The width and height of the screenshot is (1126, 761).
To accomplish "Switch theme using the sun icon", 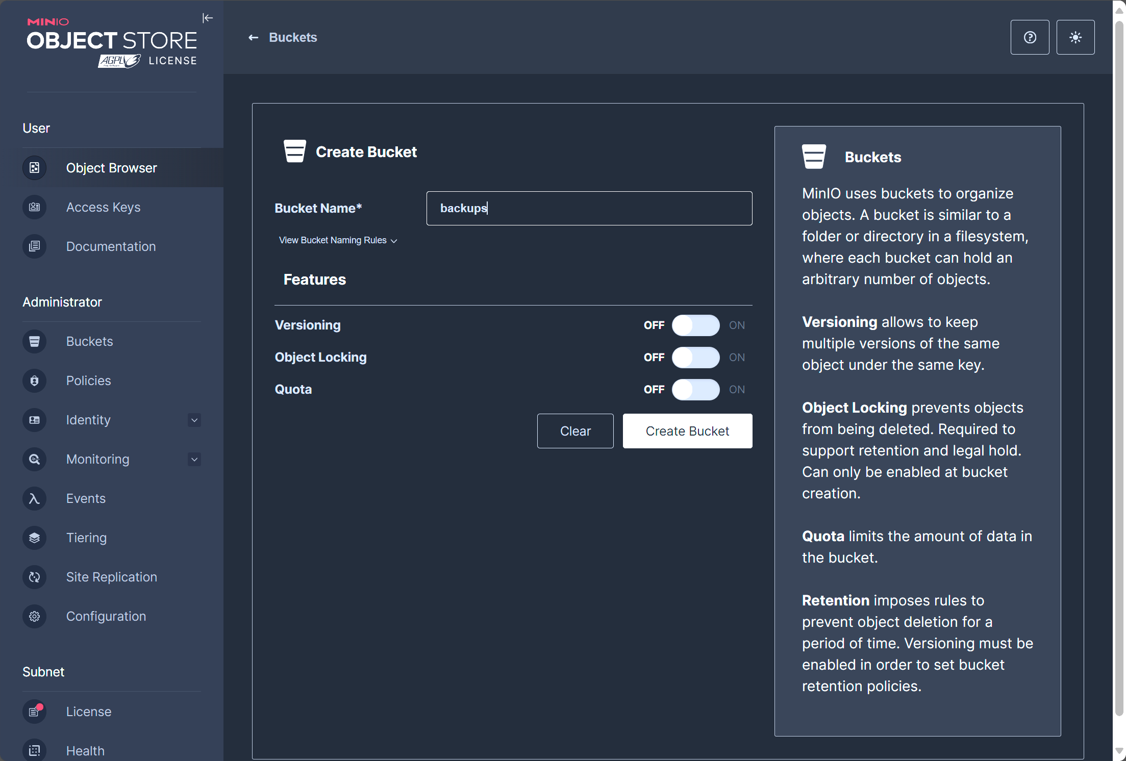I will point(1075,37).
